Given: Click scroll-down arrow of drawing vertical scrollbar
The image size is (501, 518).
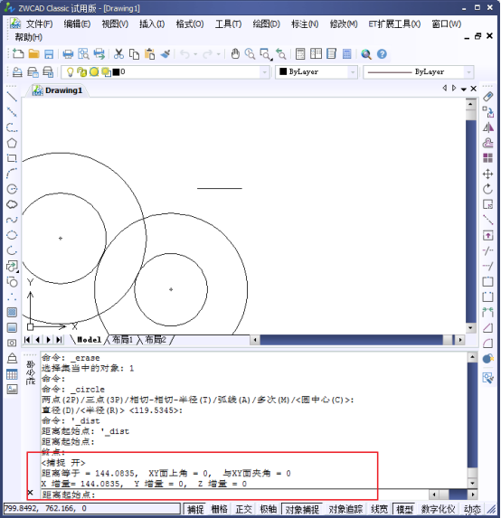Looking at the screenshot, I should click(x=470, y=328).
